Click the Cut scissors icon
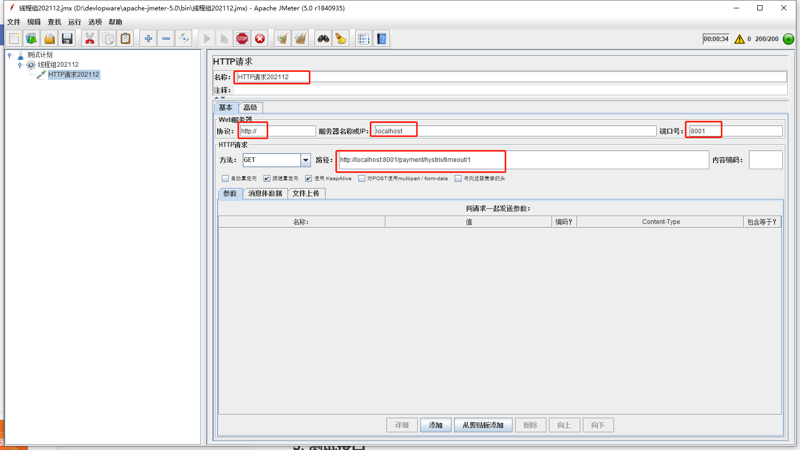This screenshot has height=450, width=800. [x=90, y=39]
